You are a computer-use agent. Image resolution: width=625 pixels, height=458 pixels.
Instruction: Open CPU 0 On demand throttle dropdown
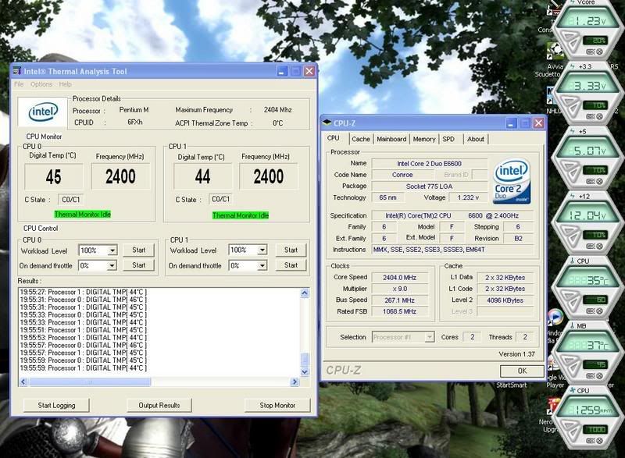coord(112,265)
